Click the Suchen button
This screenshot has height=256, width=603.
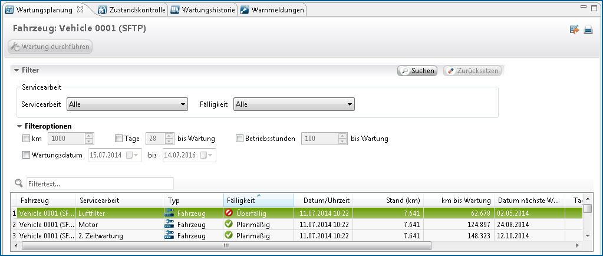tap(417, 71)
